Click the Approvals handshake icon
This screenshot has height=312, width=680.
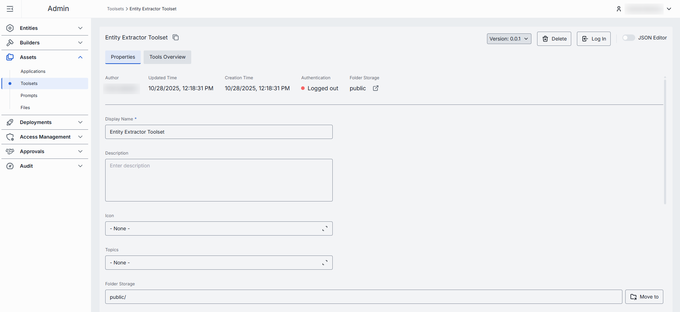[10, 151]
